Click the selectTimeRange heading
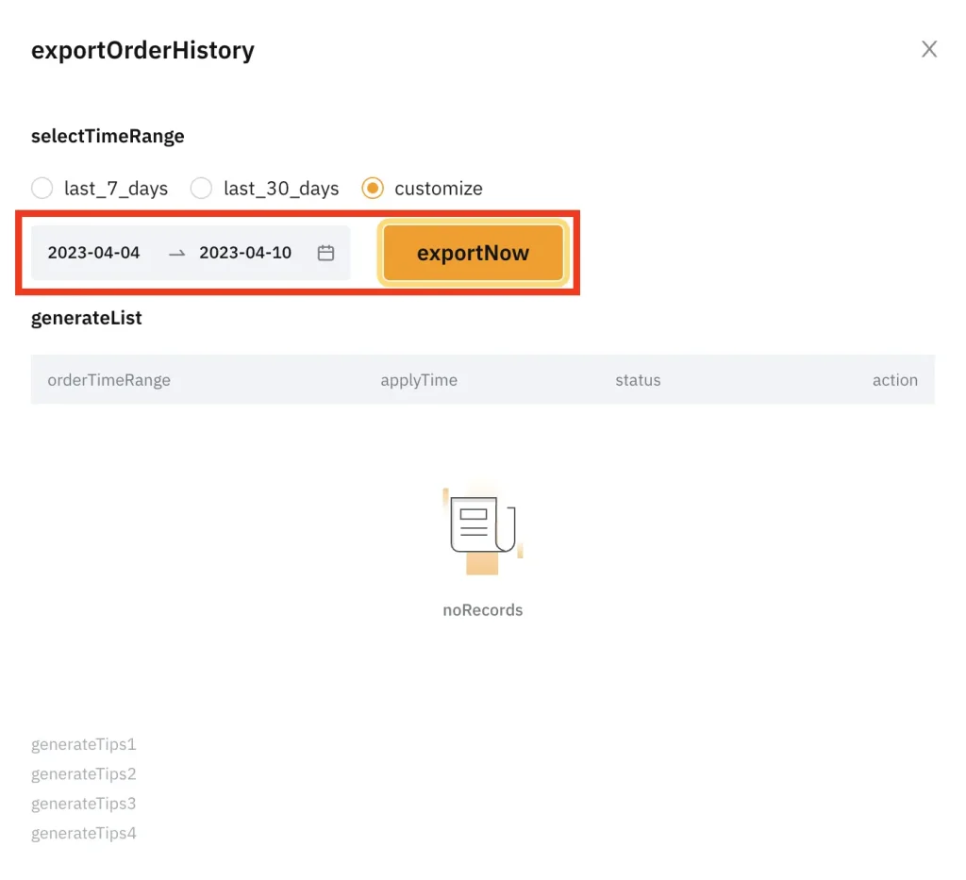Screen dimensions: 966x880 click(x=108, y=136)
